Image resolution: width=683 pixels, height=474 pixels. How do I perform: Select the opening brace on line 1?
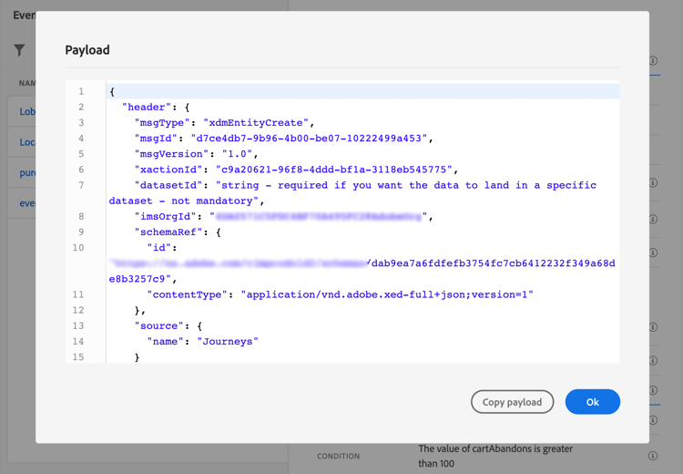pos(112,91)
